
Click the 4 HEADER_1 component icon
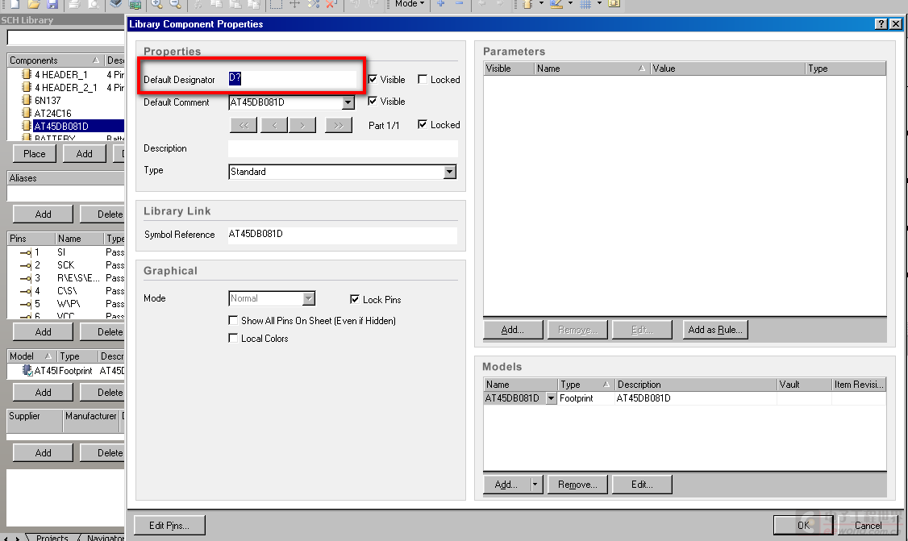click(x=26, y=74)
